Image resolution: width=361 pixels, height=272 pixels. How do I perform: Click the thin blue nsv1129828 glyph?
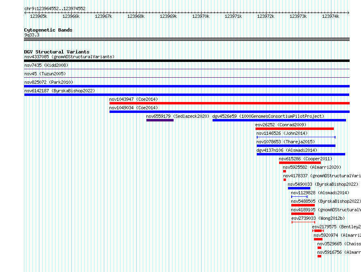pos(299,197)
